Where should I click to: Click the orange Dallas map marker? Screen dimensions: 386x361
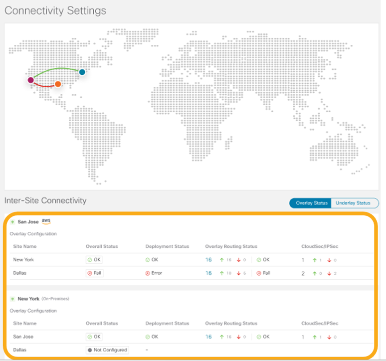click(58, 84)
